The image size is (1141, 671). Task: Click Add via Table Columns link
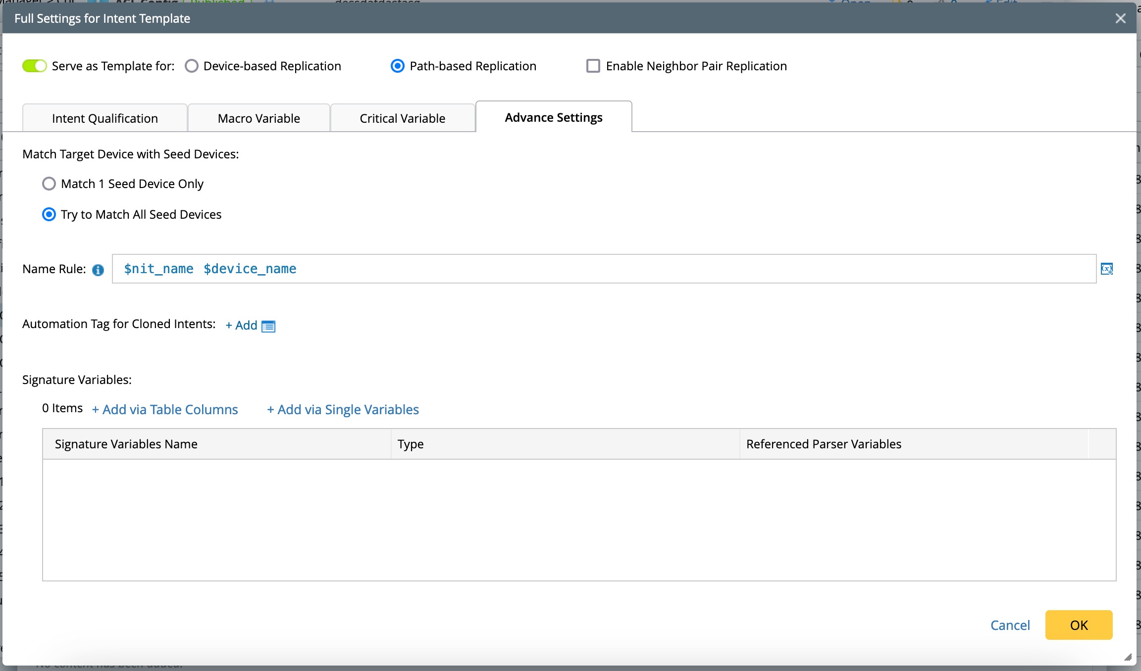pyautogui.click(x=165, y=409)
